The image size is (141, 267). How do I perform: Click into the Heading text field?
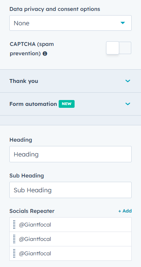[71, 154]
